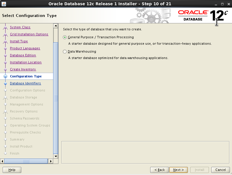Click the Database Storage disabled step
Screen dimensions: 232x175
24,97
